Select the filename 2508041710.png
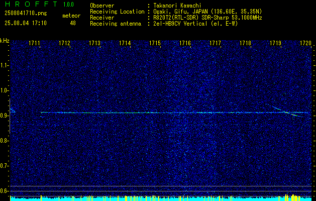 26,14
